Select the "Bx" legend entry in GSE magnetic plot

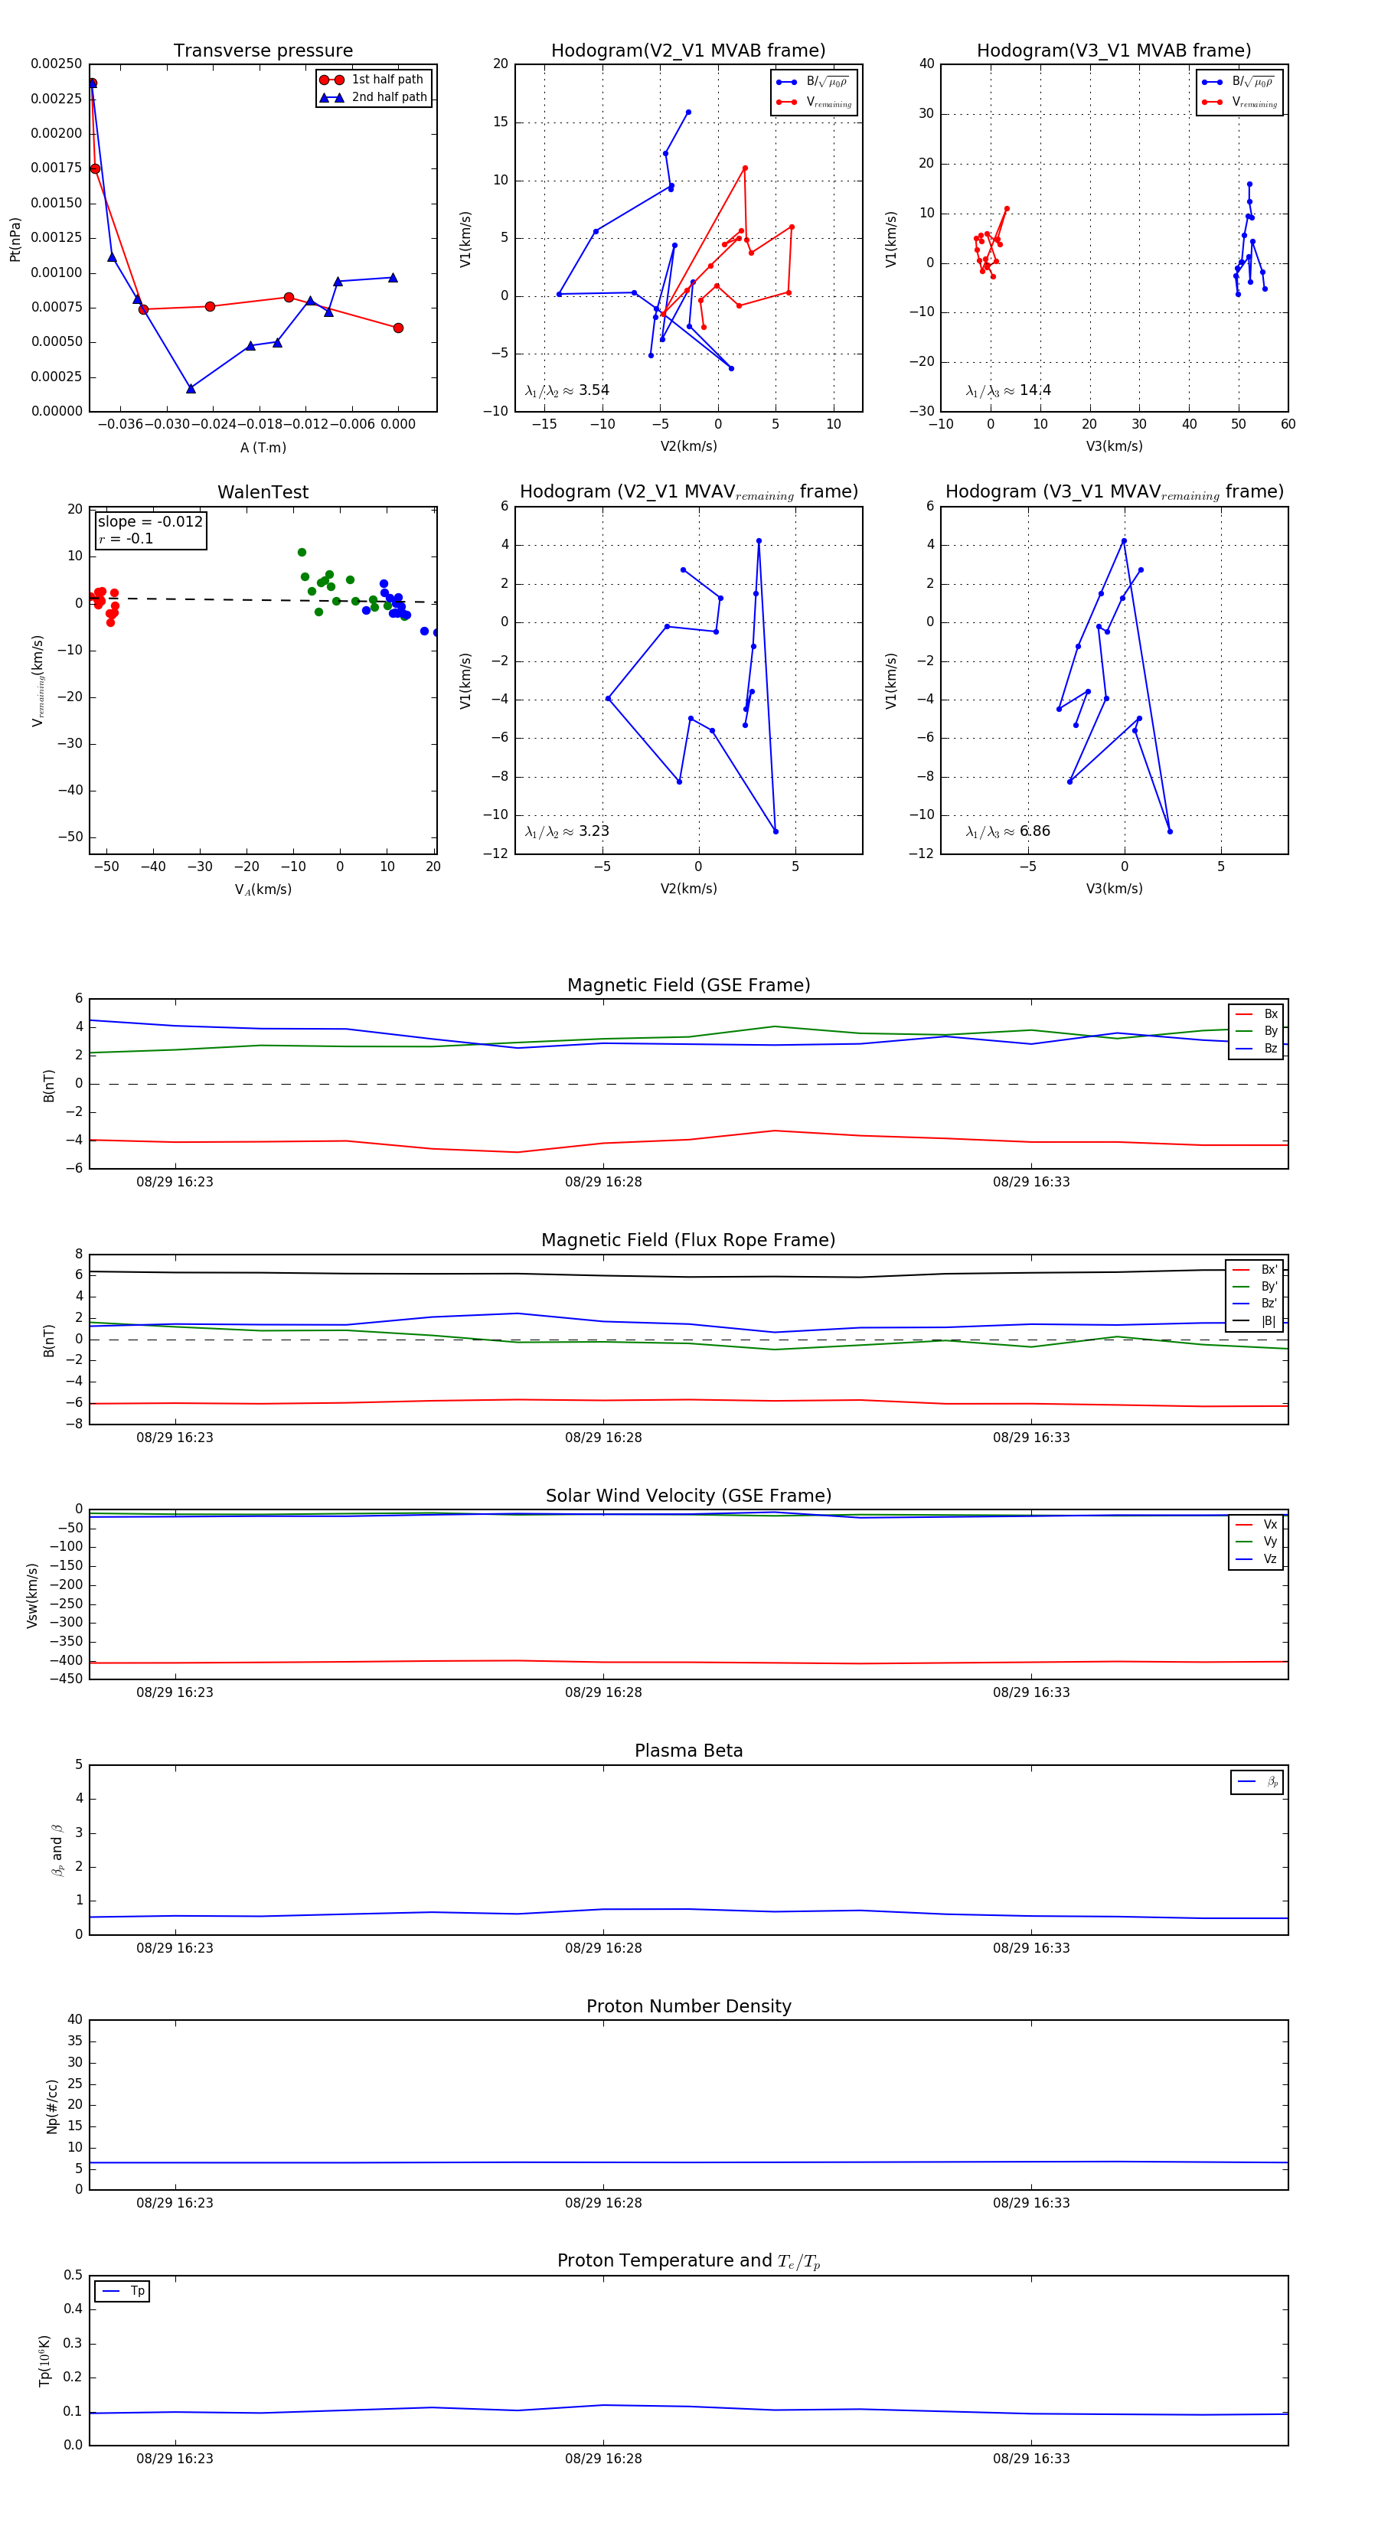coord(1256,1014)
